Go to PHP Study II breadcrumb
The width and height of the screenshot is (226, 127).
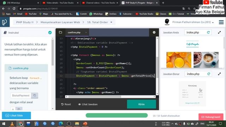click(x=25, y=22)
